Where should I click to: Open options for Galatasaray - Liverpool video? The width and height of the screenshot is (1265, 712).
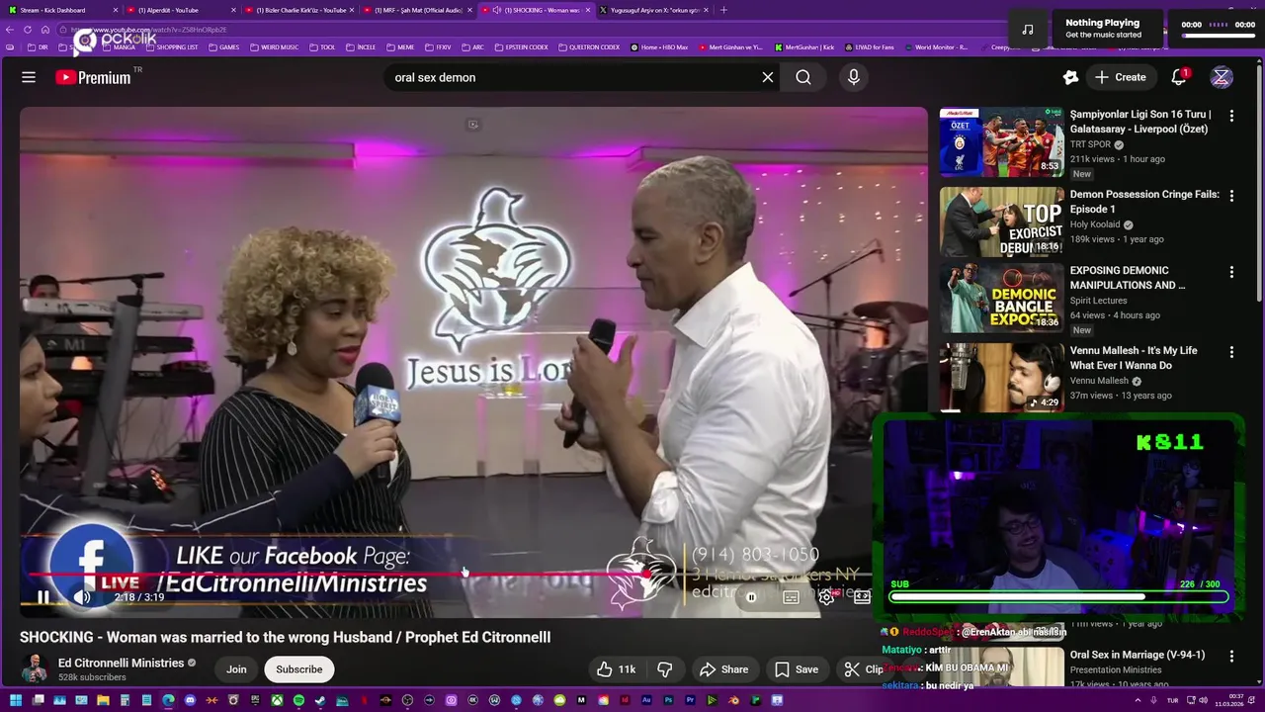click(x=1231, y=116)
